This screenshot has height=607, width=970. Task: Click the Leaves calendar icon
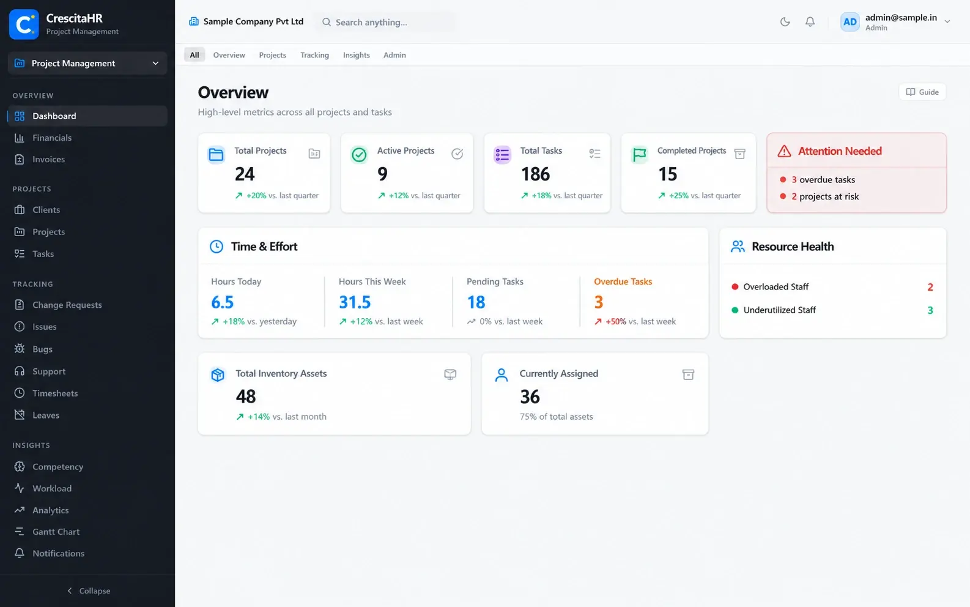[20, 415]
